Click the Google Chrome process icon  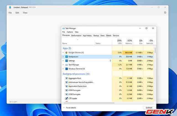coord(66,52)
